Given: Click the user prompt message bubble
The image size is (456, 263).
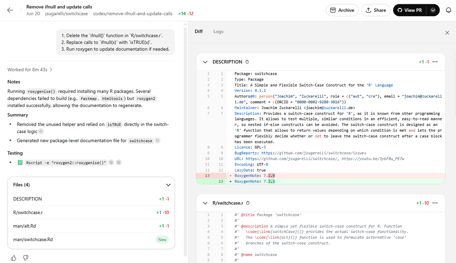Looking at the screenshot, I should coord(116,42).
